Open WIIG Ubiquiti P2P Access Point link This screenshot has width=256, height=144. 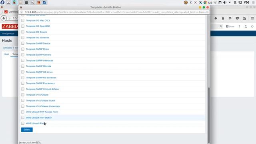click(42, 112)
